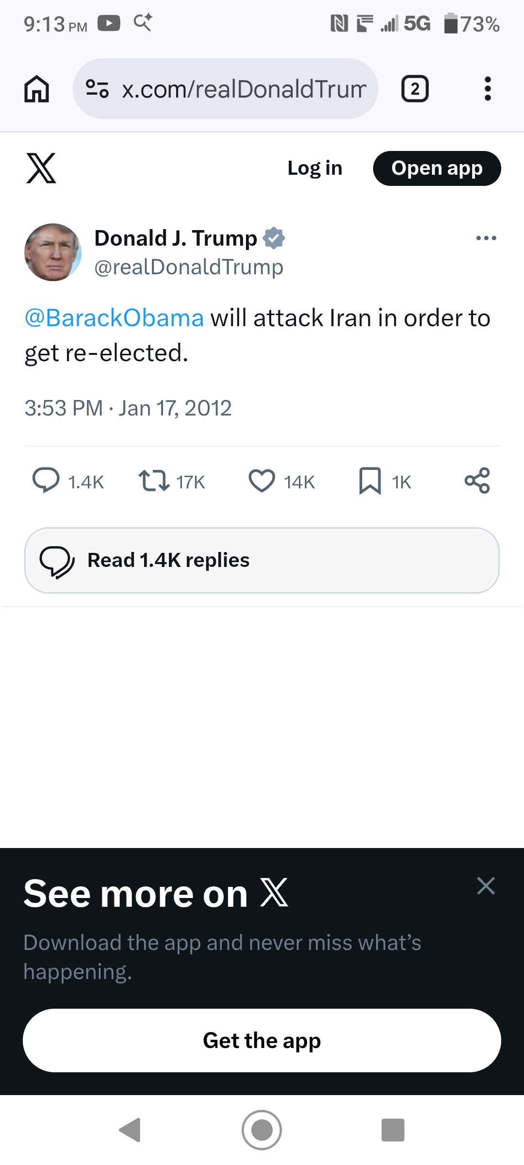
Task: Tap the browser home icon
Action: (37, 89)
